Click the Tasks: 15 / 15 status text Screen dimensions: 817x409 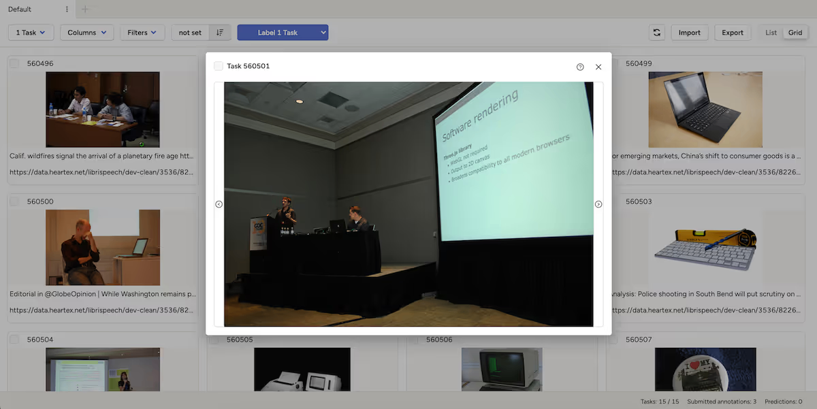pos(660,402)
